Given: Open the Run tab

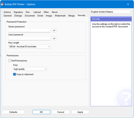Looking at the screenshot, I should pos(28,12).
